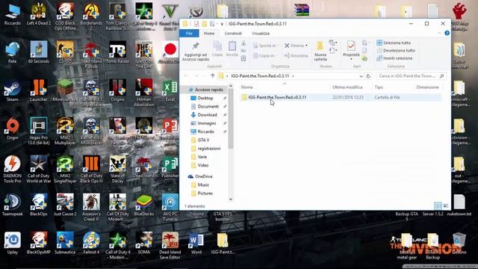Select GTA V folder in navigation pane

pos(203,140)
